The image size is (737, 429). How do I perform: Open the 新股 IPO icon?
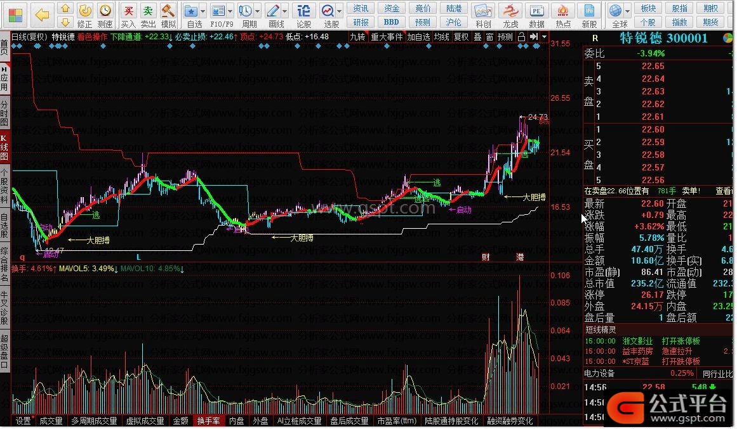pos(589,15)
